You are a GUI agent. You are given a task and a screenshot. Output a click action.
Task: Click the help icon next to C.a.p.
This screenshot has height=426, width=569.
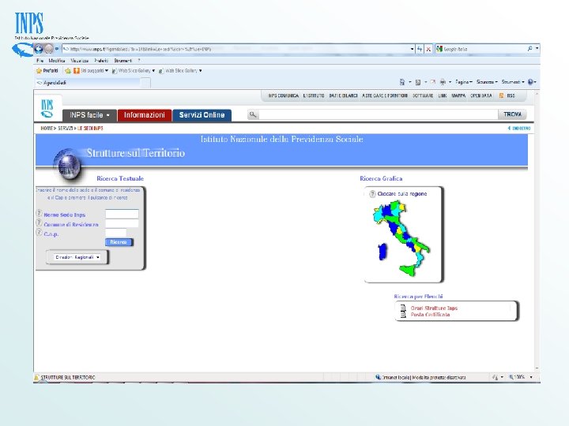(39, 232)
